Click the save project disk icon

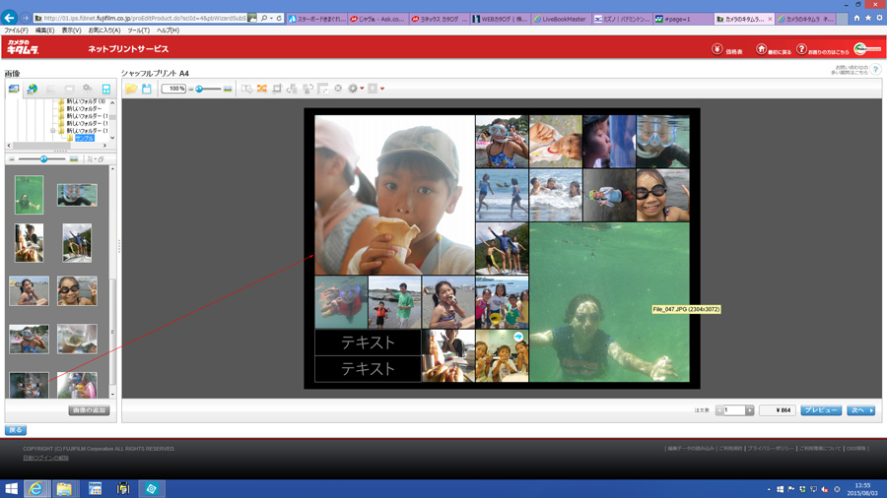pos(146,89)
